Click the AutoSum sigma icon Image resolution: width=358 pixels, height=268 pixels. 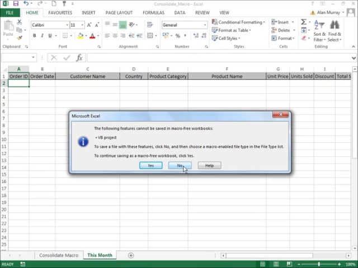304,22
